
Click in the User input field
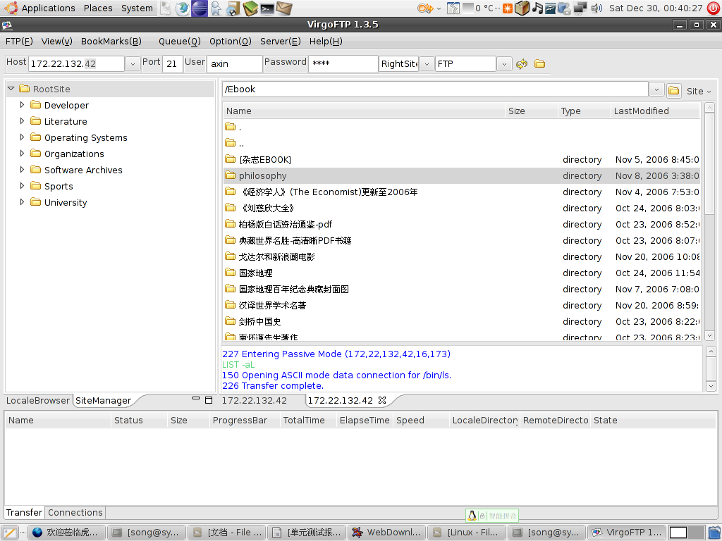234,64
